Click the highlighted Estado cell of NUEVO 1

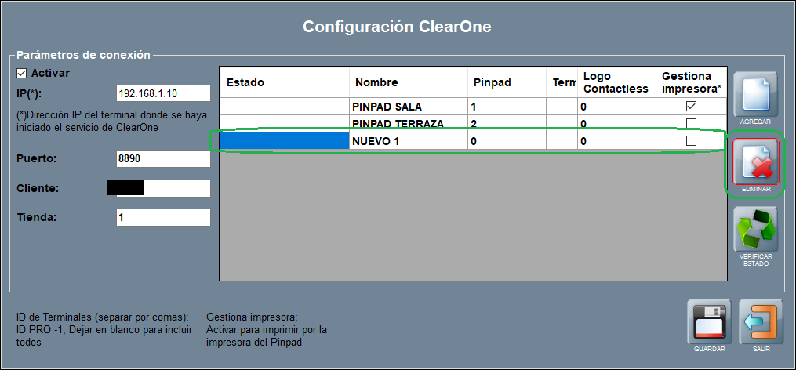tap(284, 141)
